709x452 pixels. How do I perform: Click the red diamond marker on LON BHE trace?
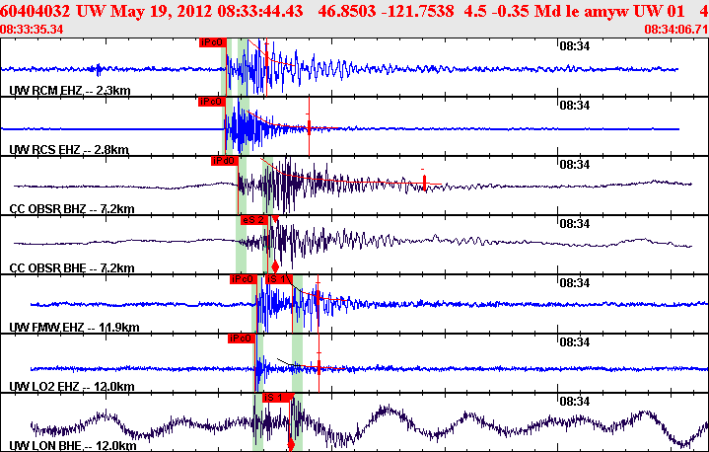click(x=291, y=445)
